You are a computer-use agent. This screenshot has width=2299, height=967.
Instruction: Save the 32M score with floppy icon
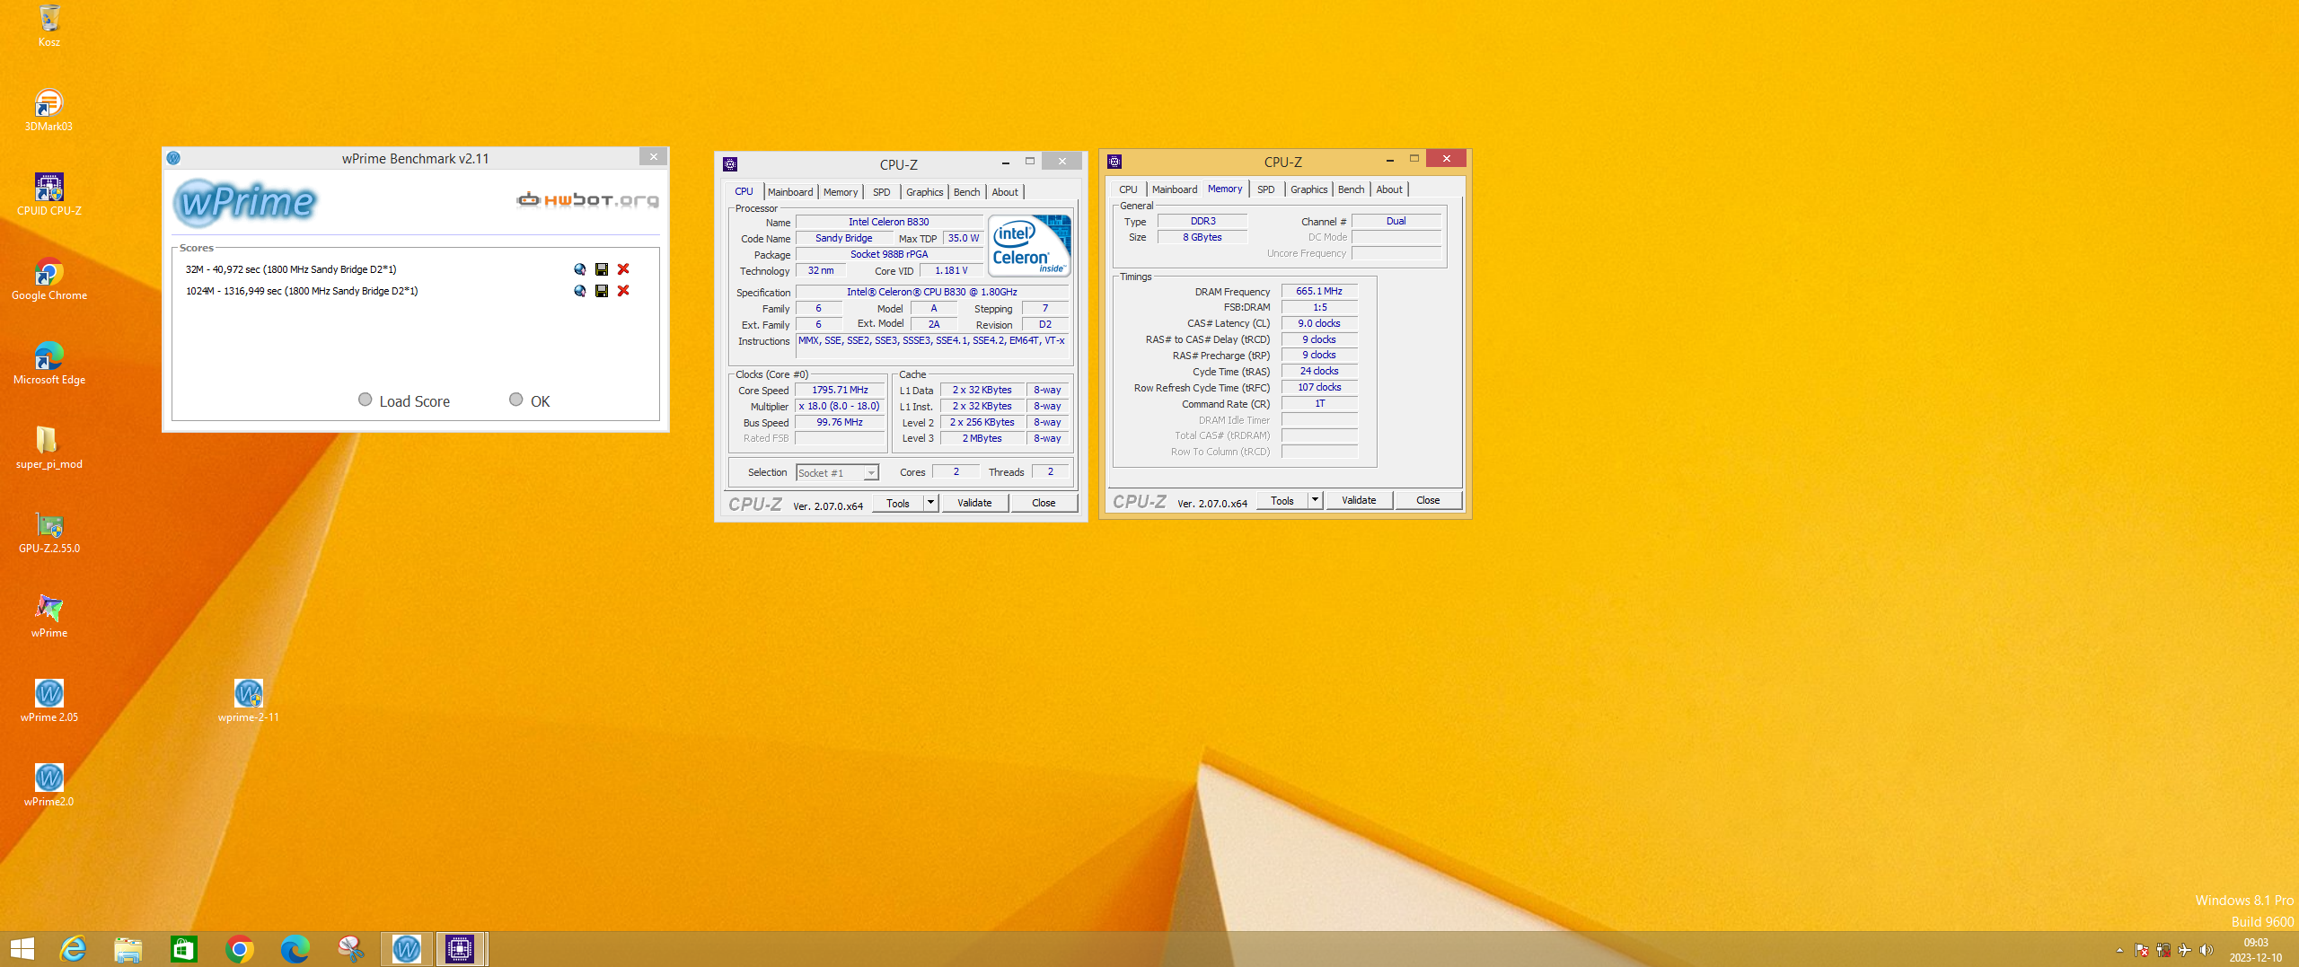(x=602, y=269)
